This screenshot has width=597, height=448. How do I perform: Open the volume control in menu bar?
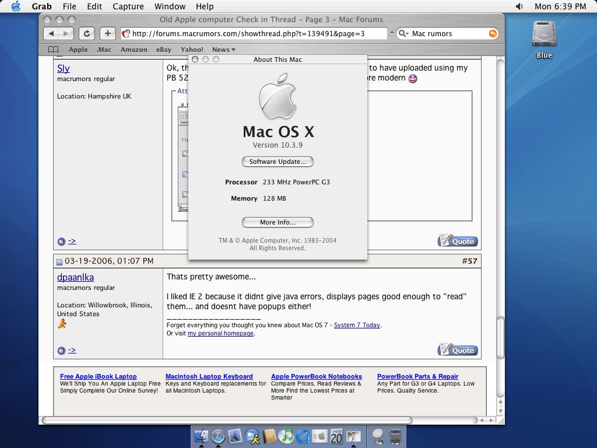tap(519, 6)
